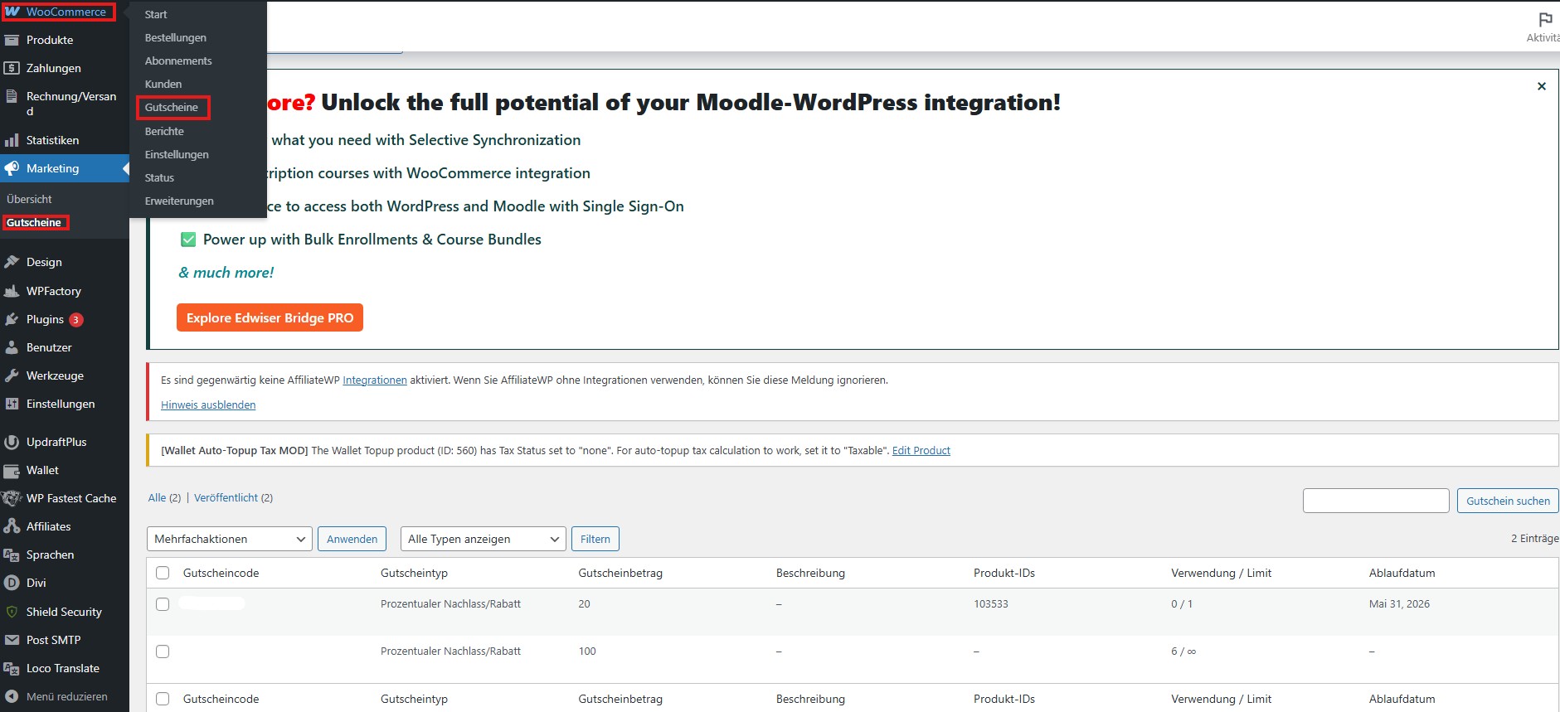1560x712 pixels.
Task: Follow the Edit Product link
Action: 921,451
